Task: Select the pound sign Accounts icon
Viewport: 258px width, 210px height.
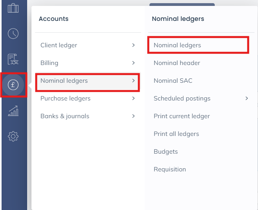Action: (x=13, y=85)
